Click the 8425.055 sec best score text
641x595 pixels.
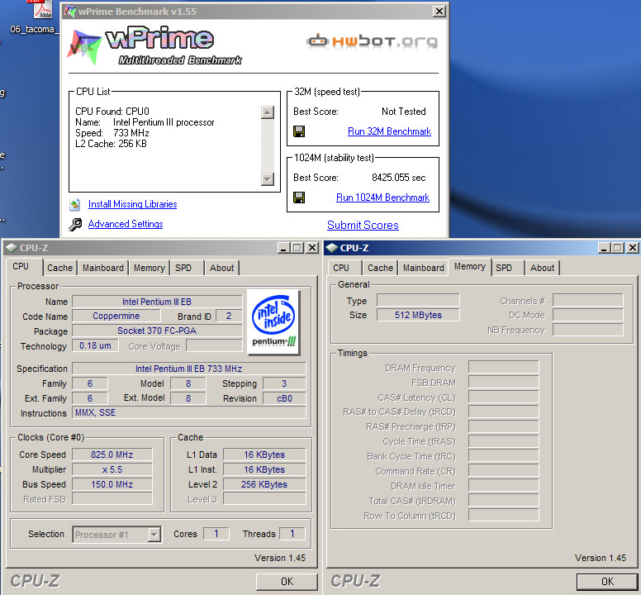399,178
